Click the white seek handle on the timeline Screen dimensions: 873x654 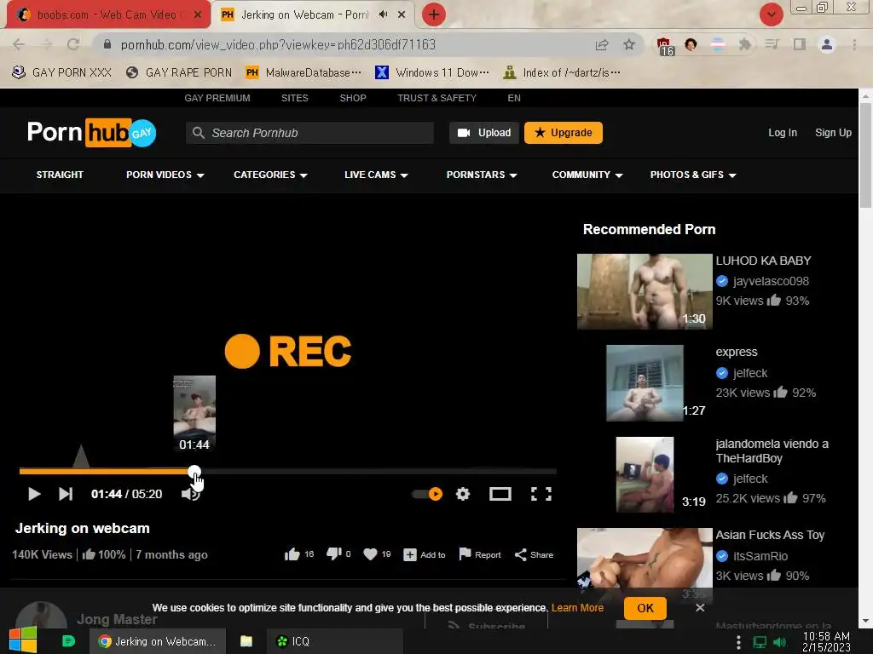(x=194, y=471)
